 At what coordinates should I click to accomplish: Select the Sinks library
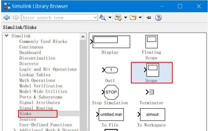25,114
